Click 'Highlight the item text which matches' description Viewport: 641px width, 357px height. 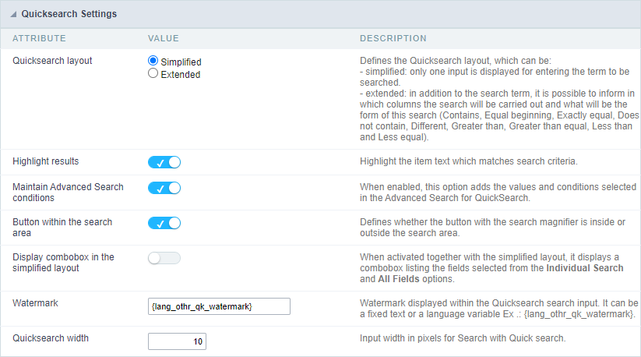coord(469,161)
